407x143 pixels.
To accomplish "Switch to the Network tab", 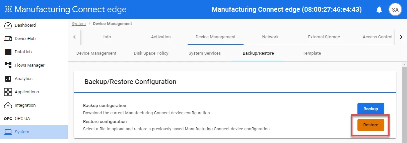I will coord(270,37).
